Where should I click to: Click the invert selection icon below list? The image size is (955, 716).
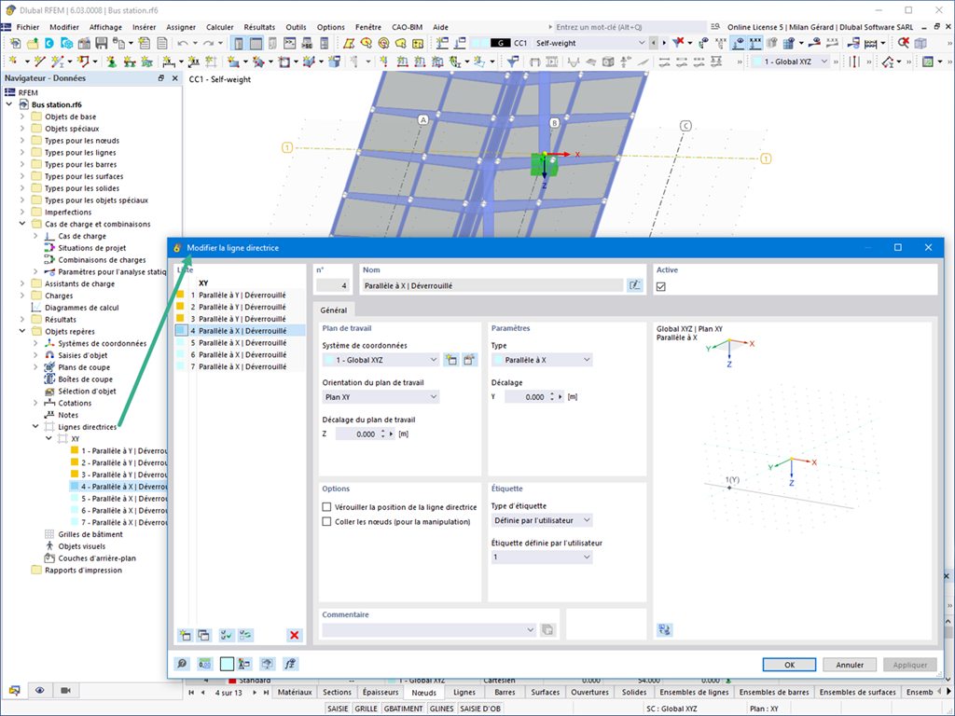pyautogui.click(x=245, y=635)
